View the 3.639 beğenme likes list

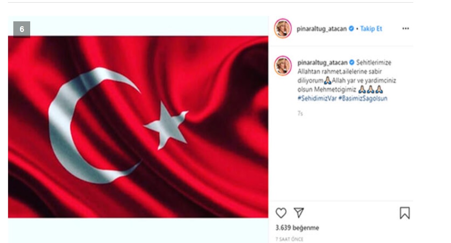(297, 228)
